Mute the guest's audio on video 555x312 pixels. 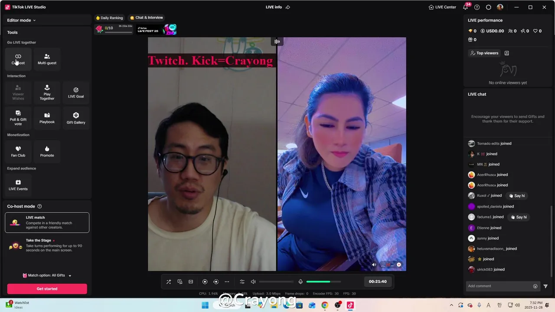(374, 265)
